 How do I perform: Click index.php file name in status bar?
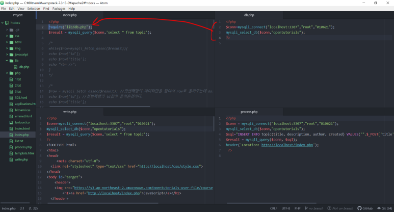click(9, 208)
